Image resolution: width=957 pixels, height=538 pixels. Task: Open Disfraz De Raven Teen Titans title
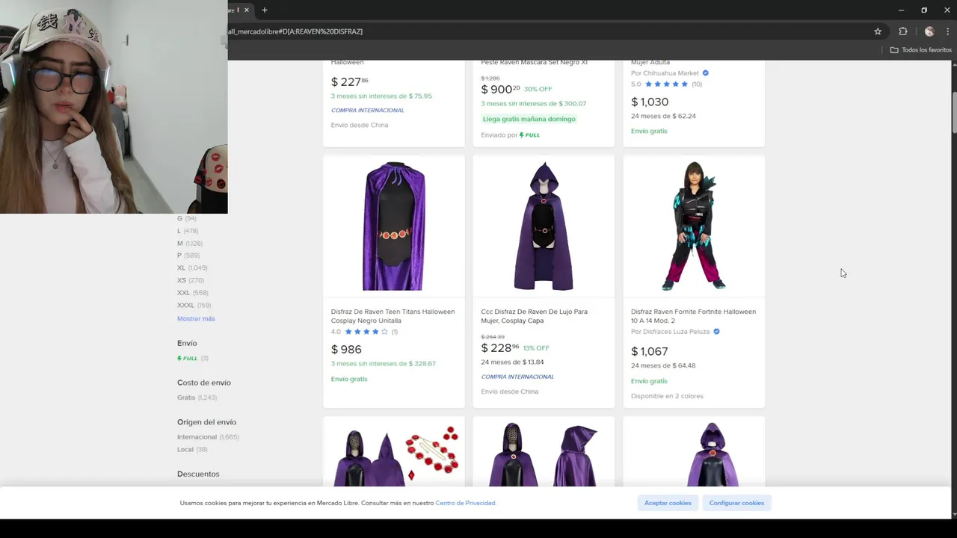(393, 316)
